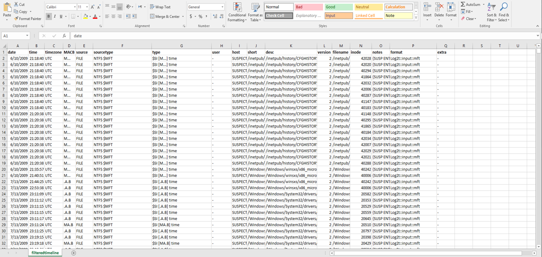Click the Merge & Center button
The image size is (542, 257).
coord(165,17)
